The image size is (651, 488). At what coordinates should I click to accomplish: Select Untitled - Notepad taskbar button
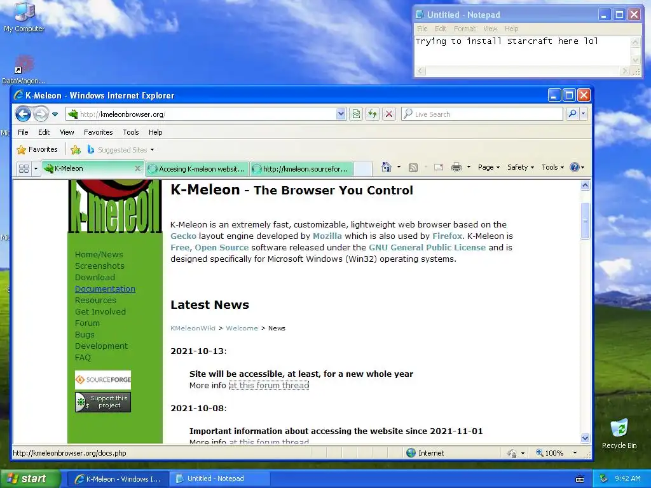click(220, 478)
